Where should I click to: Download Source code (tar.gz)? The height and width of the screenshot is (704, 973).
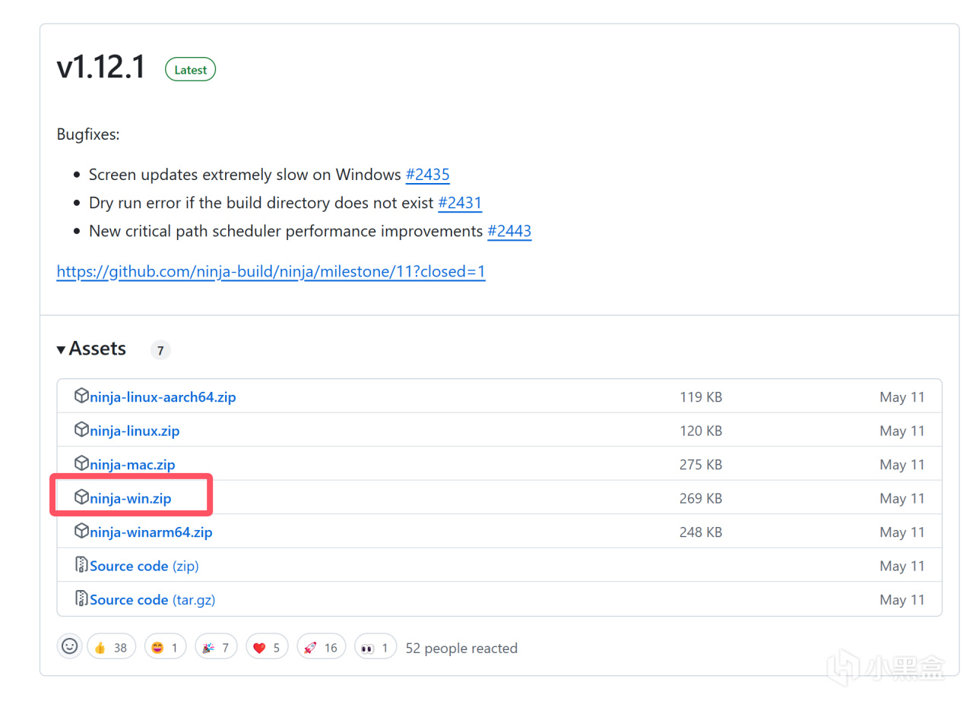tap(153, 600)
